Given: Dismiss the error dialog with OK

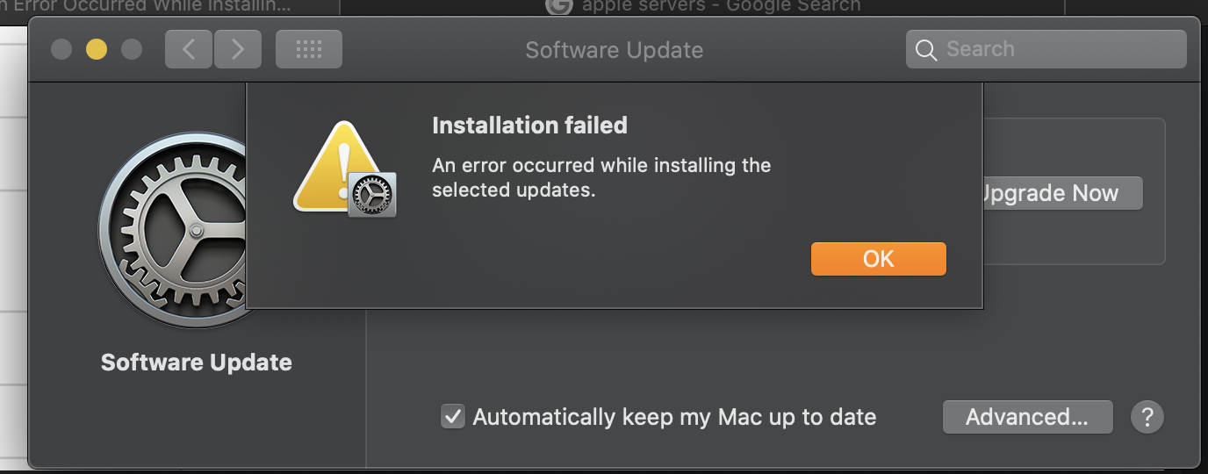Looking at the screenshot, I should [x=878, y=258].
